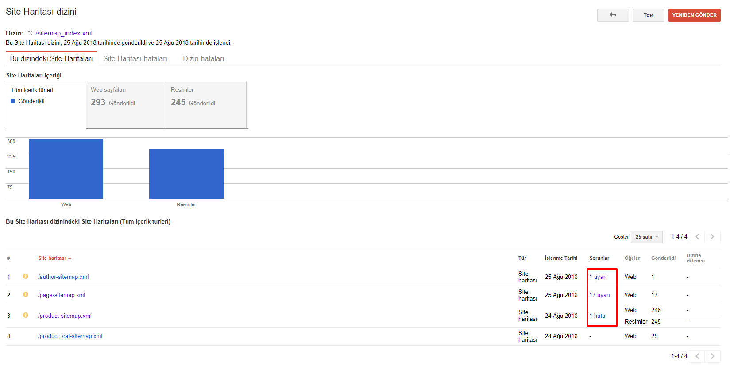
Task: Select the Resimler content card
Action: click(206, 105)
